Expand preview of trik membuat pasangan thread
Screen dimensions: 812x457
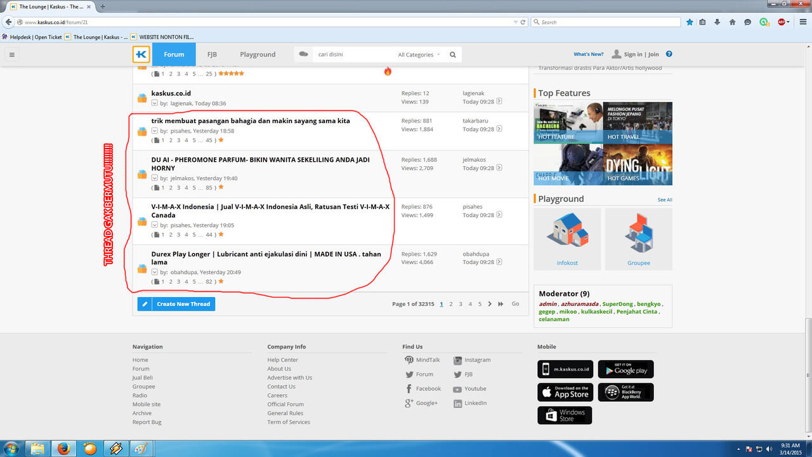(x=154, y=131)
